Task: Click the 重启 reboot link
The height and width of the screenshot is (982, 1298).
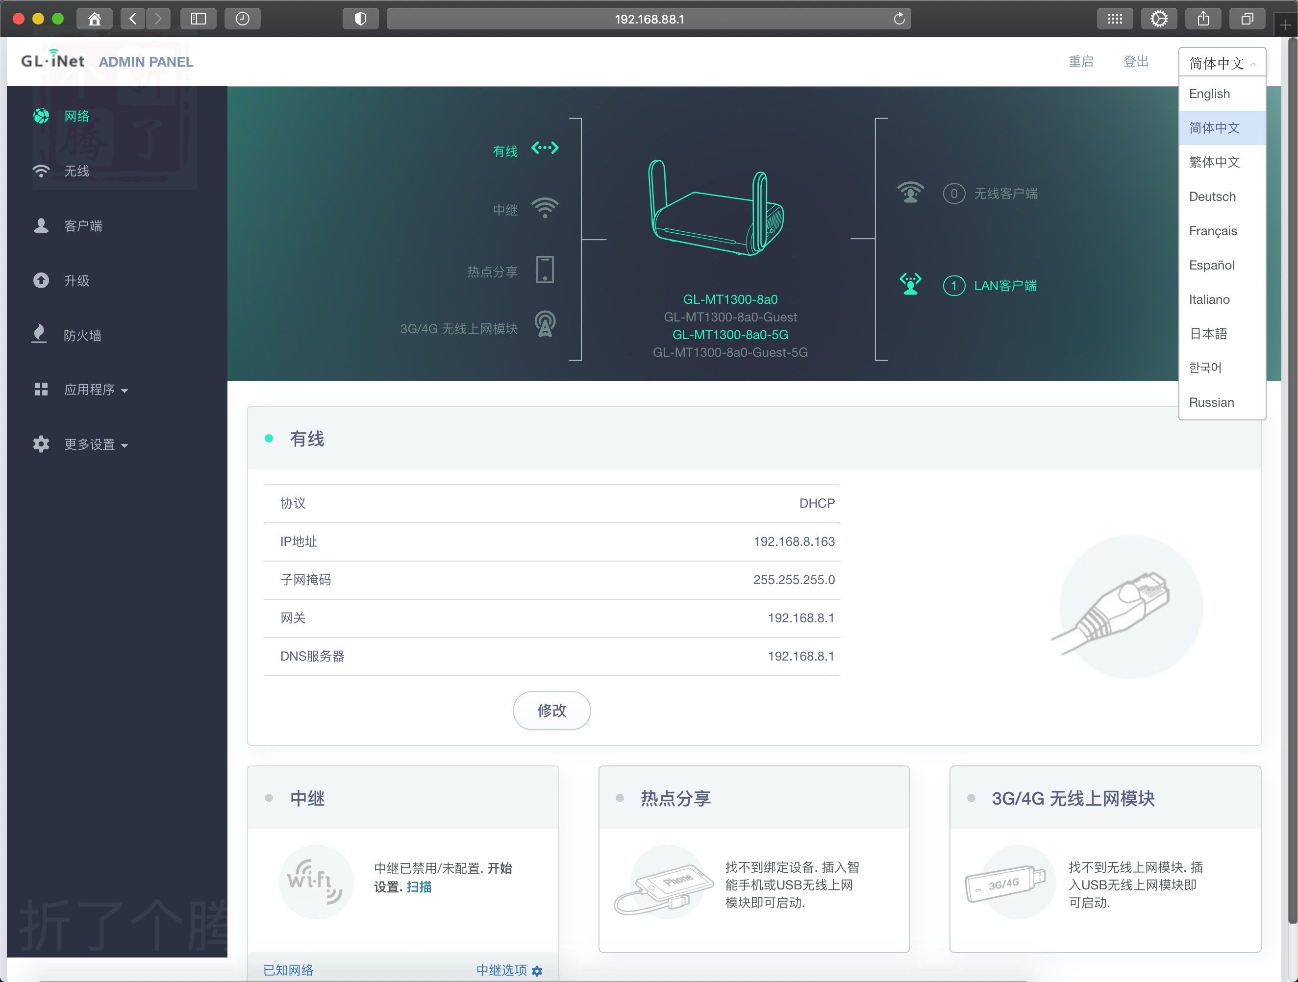Action: tap(1080, 62)
